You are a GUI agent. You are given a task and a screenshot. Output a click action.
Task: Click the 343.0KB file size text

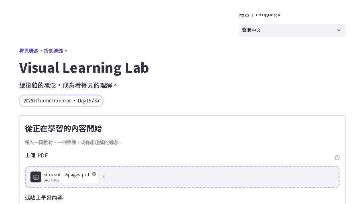click(51, 180)
